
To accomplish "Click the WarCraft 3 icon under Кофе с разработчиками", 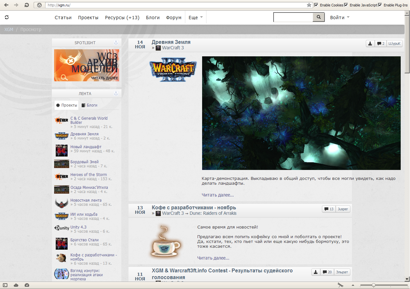I will tap(158, 213).
